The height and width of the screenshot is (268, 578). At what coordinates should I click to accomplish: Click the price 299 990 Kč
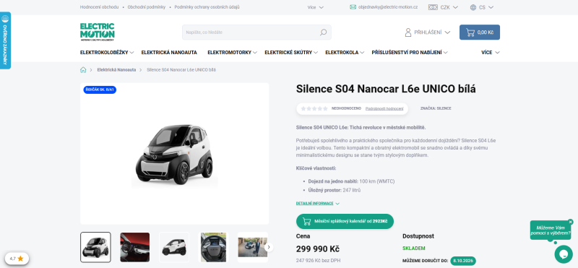click(317, 248)
